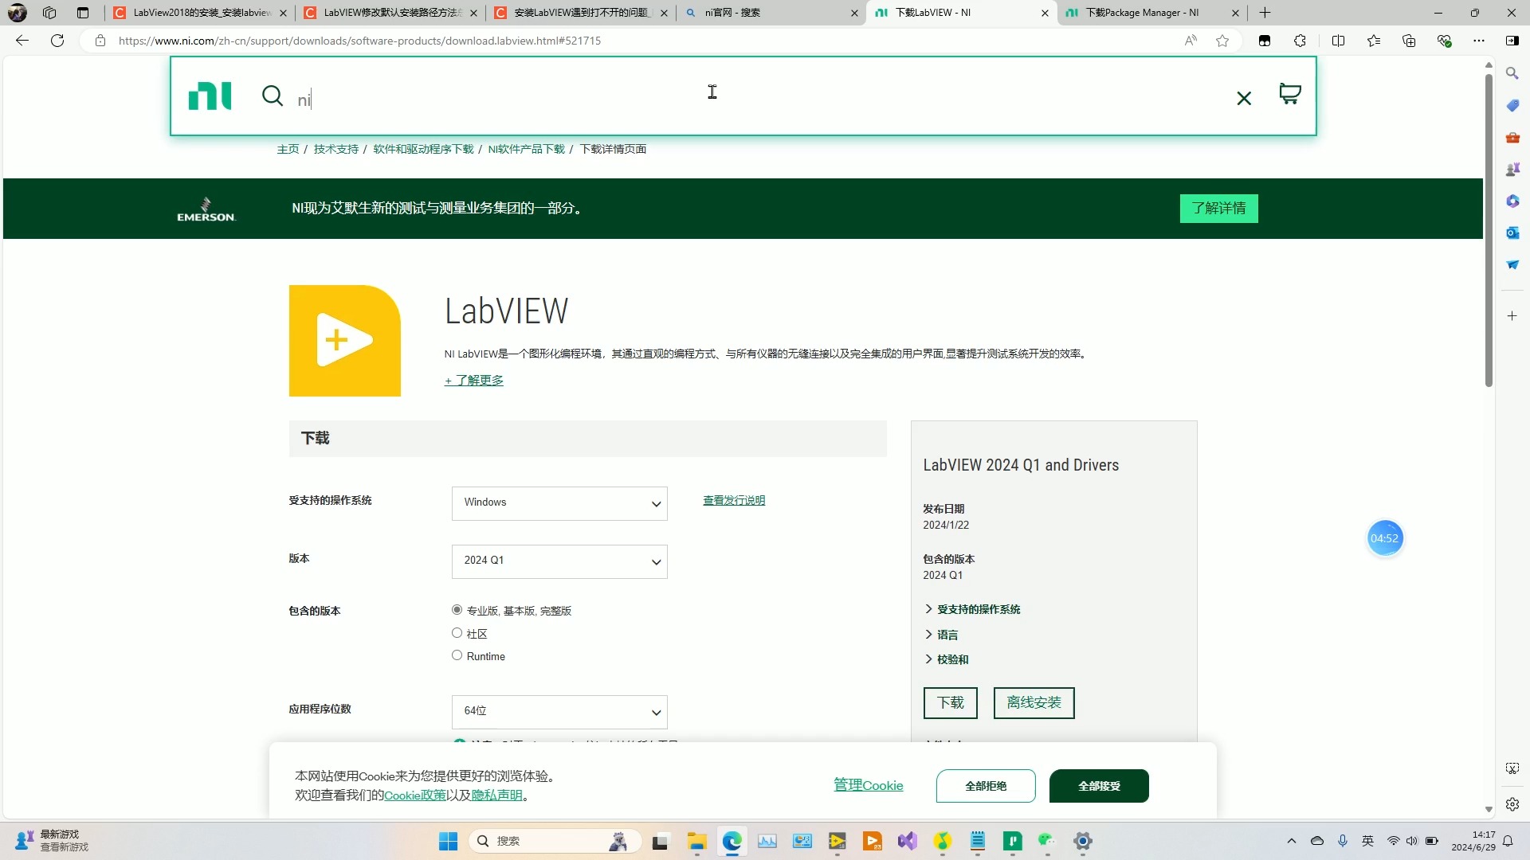
Task: Add a sidebar app with plus icon
Action: pyautogui.click(x=1512, y=316)
